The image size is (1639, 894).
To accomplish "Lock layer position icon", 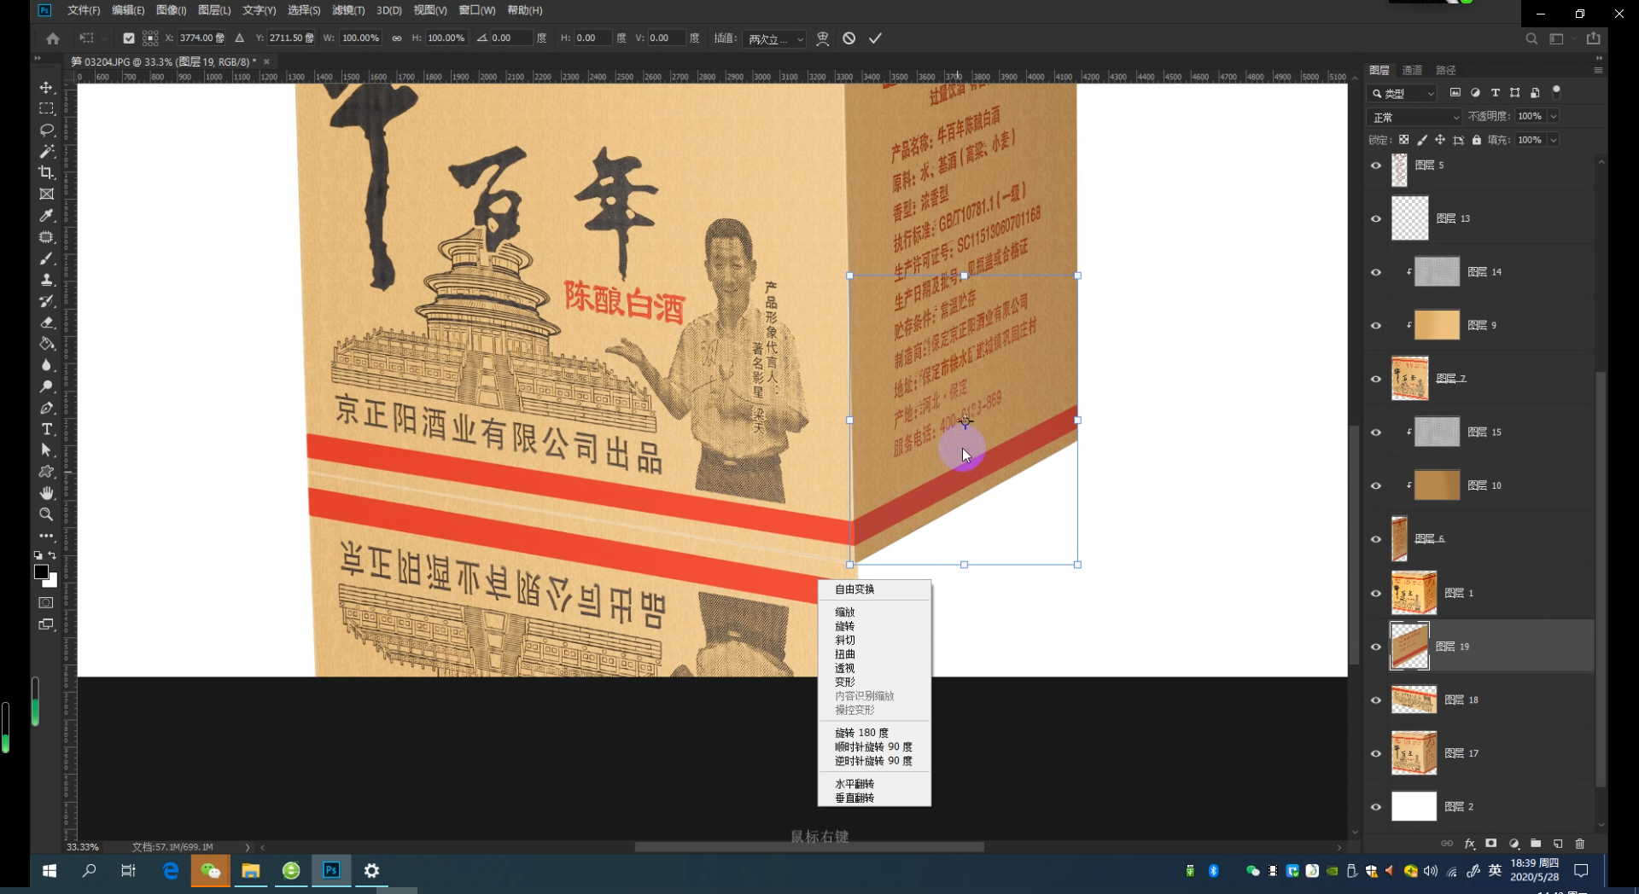I will (x=1440, y=140).
